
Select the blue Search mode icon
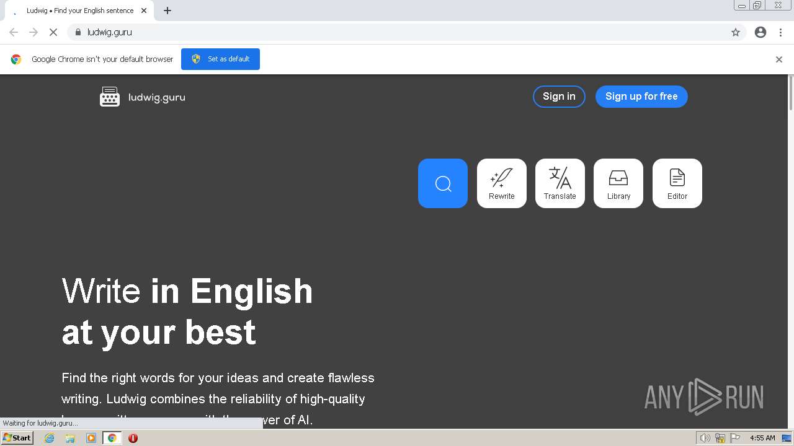[443, 183]
